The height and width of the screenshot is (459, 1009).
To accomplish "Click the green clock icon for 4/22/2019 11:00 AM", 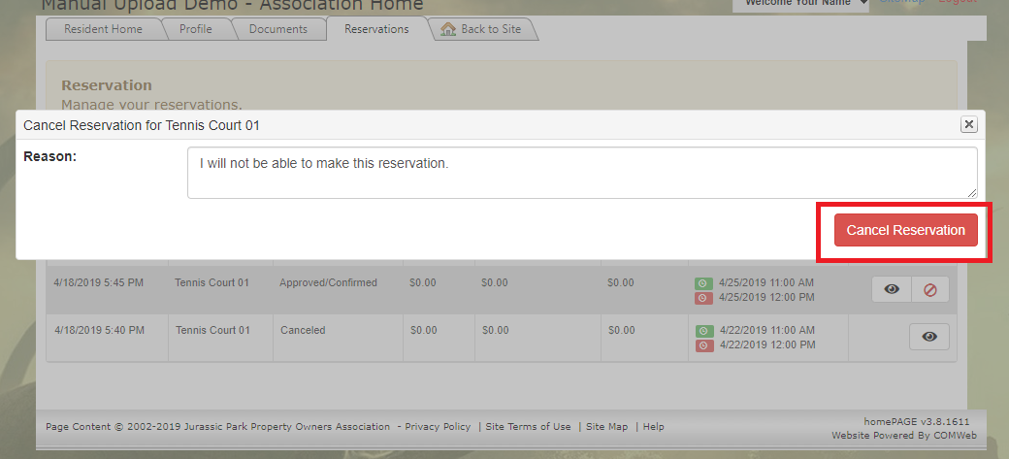I will 704,331.
